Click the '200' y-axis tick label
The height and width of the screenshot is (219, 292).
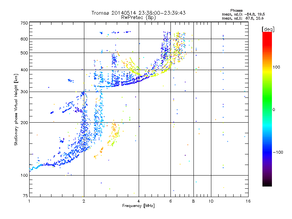(x=24, y=123)
